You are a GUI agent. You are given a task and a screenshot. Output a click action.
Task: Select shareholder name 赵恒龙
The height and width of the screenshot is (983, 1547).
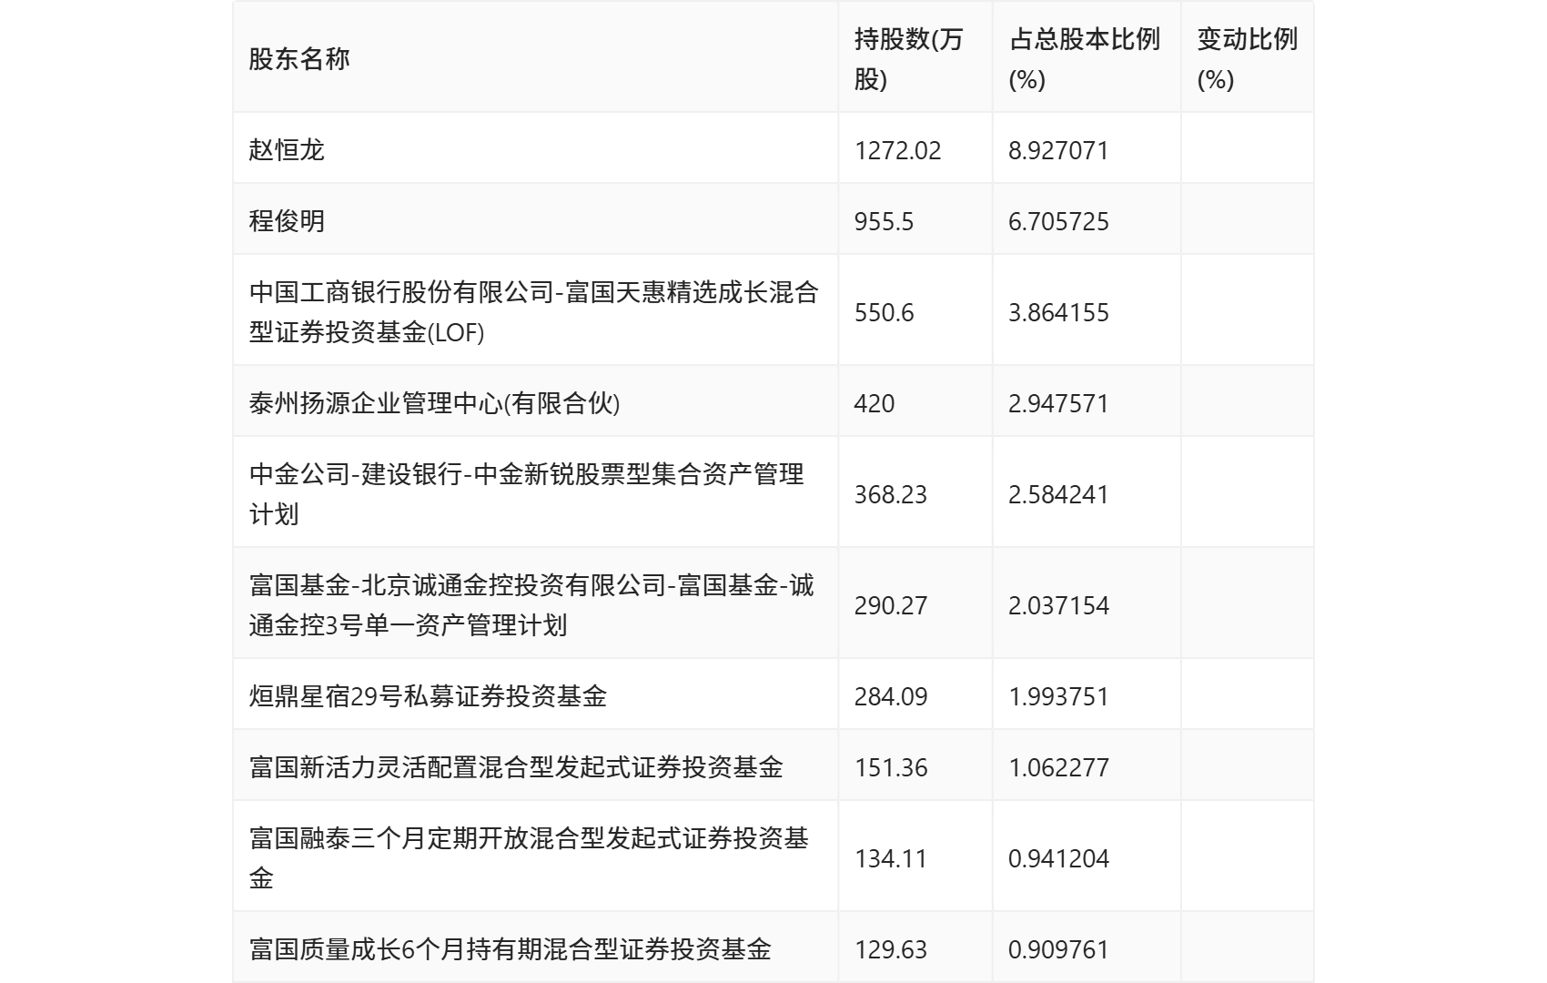coord(287,149)
